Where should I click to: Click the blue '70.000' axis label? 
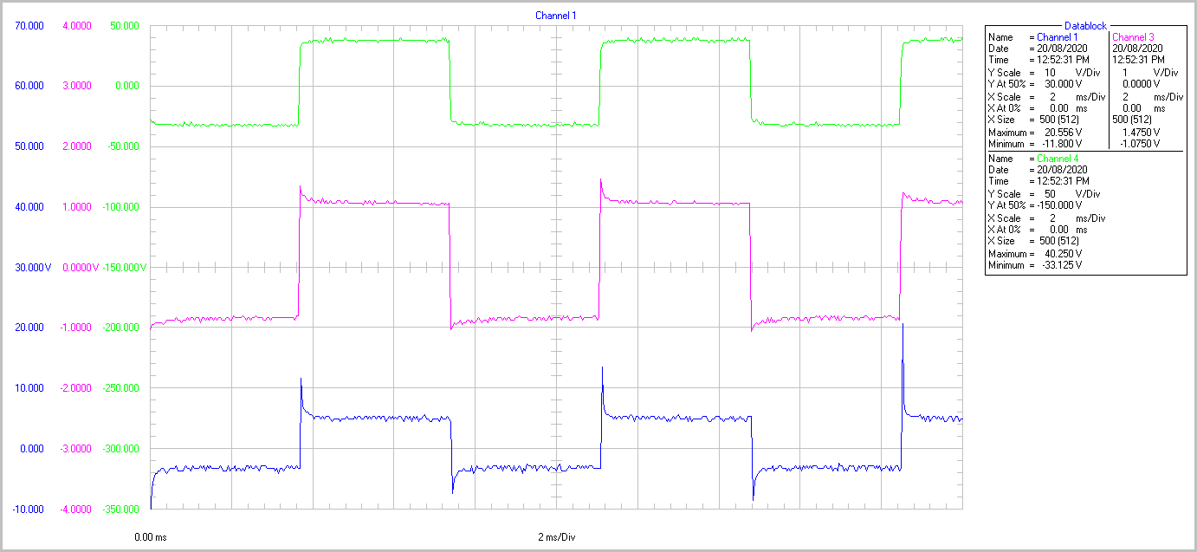click(29, 26)
